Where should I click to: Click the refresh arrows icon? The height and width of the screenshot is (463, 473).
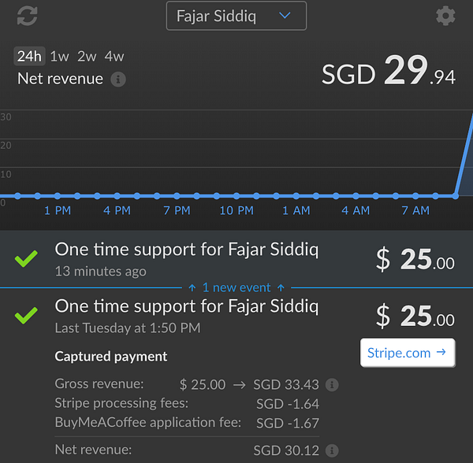pos(27,15)
